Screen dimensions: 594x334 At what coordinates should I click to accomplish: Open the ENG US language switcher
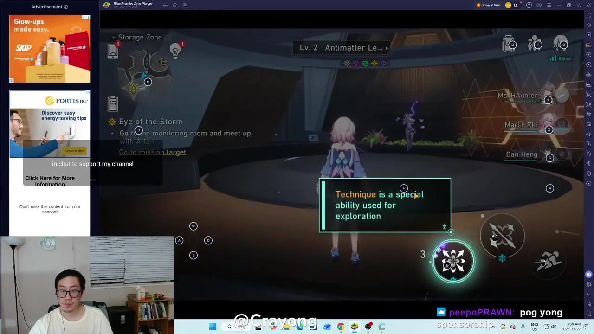pyautogui.click(x=534, y=327)
